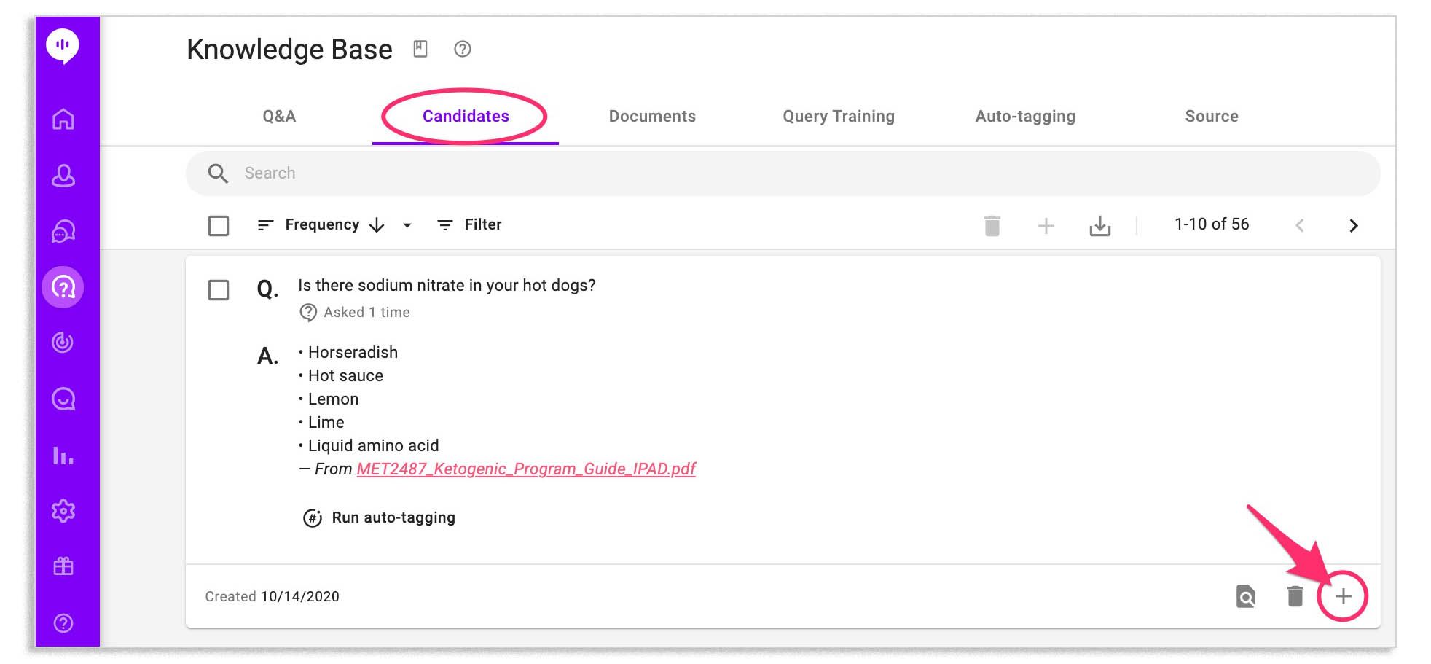Click the 'Created 10/14/2020' text
Screen dimensions: 1431x664
tap(273, 596)
